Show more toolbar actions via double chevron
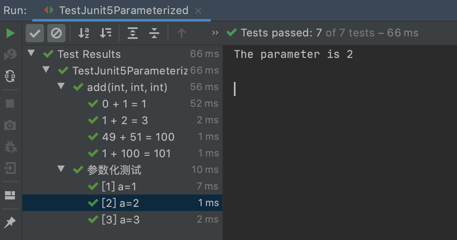 pyautogui.click(x=215, y=33)
